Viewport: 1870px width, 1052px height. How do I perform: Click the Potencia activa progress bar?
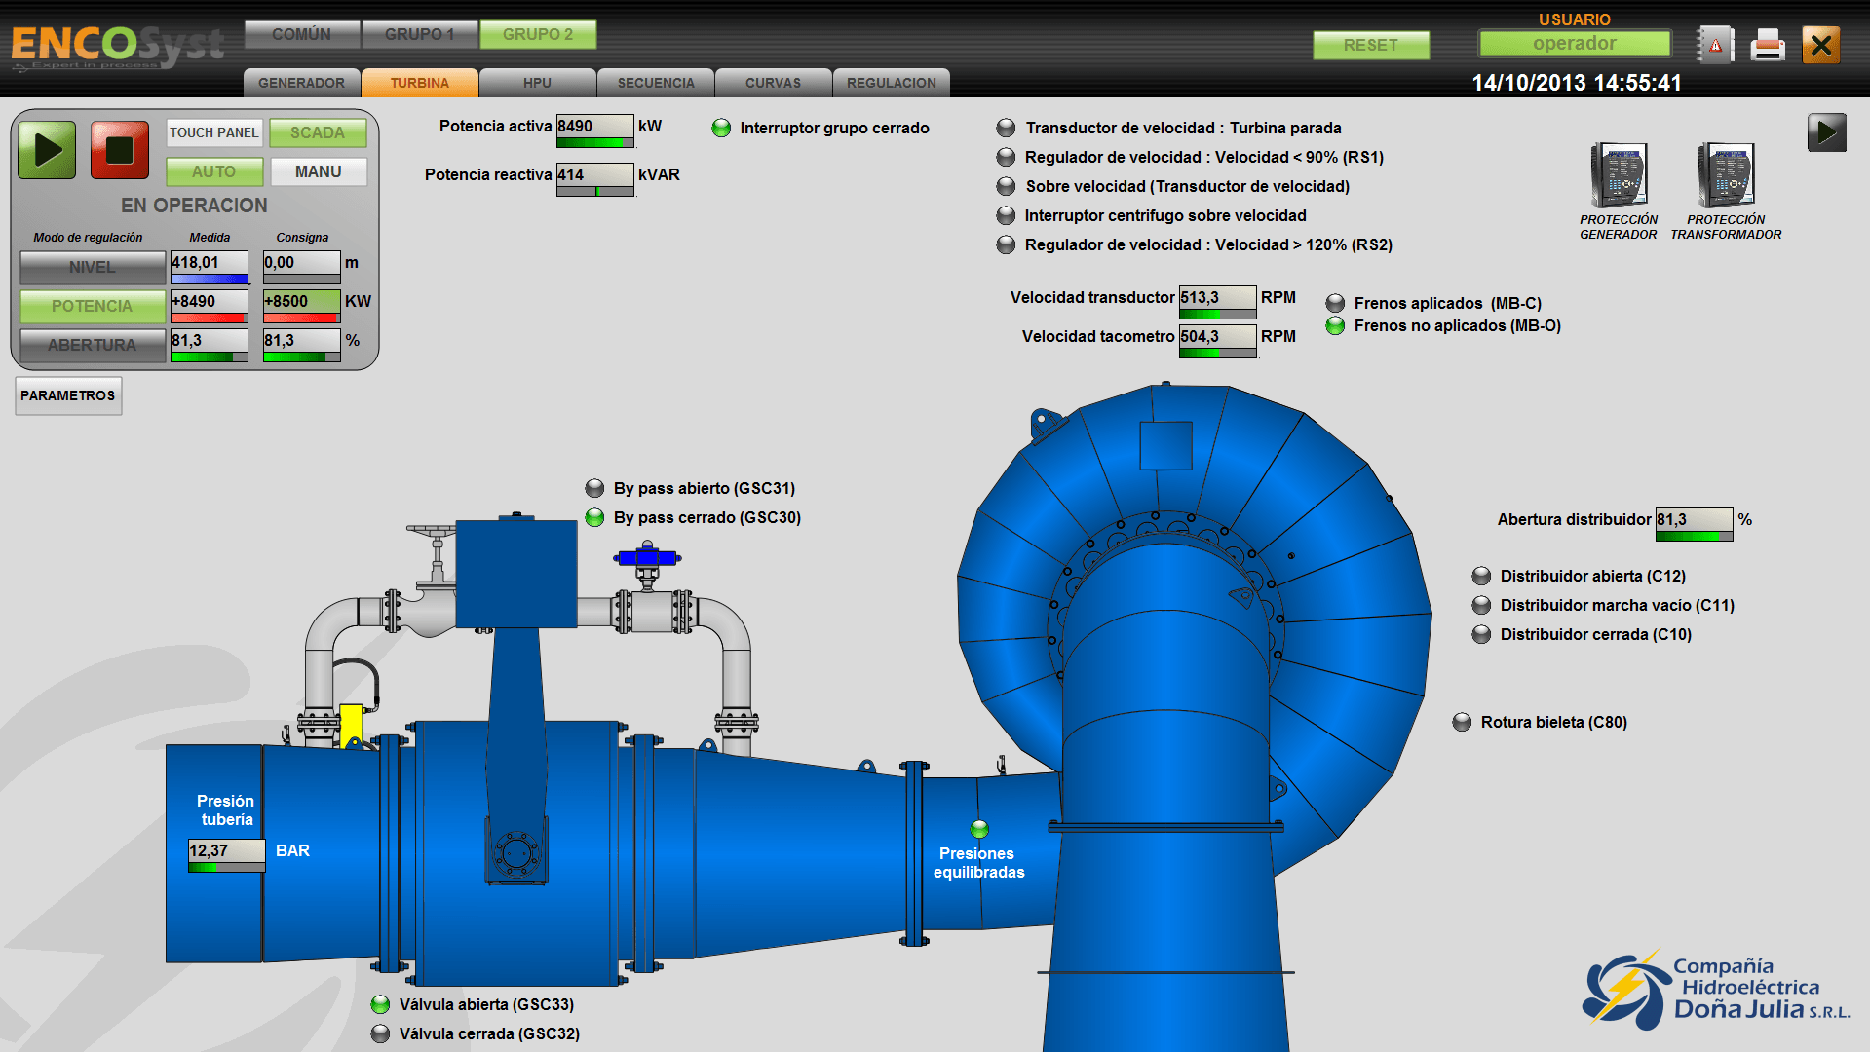coord(594,141)
